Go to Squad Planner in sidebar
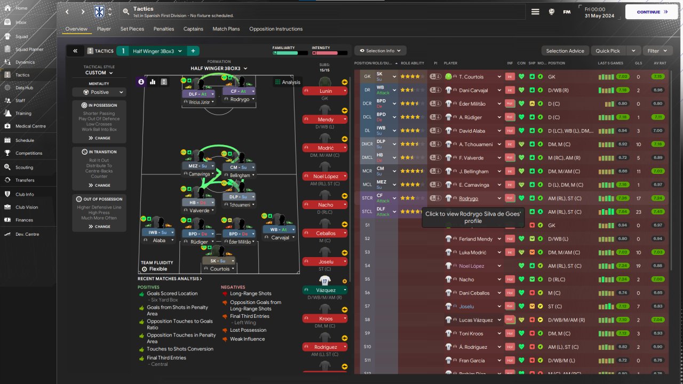The width and height of the screenshot is (683, 384). coord(29,49)
